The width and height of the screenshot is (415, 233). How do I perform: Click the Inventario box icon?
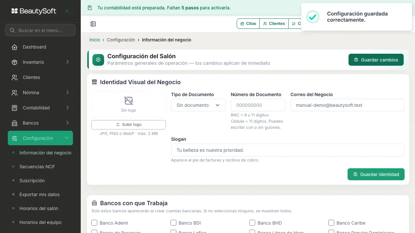tap(15, 62)
